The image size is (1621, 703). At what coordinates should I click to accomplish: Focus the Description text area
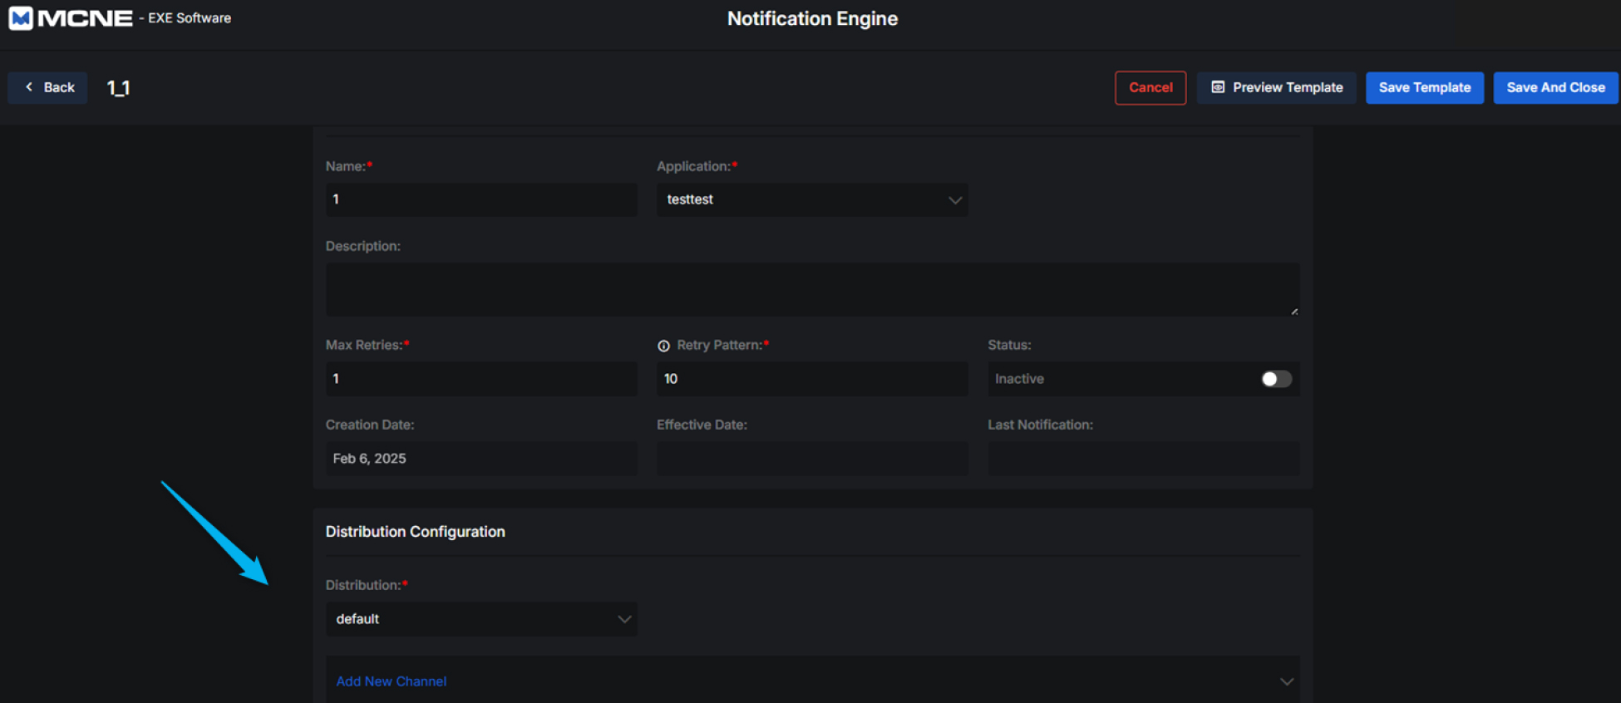pos(811,289)
